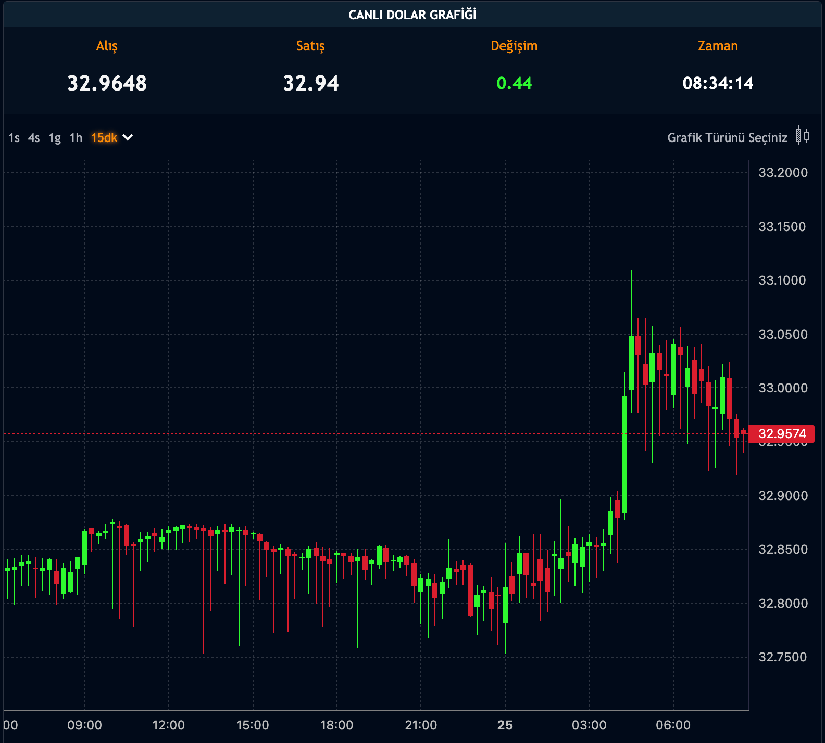Select the 1s timeframe
This screenshot has height=743, width=825.
click(x=14, y=138)
